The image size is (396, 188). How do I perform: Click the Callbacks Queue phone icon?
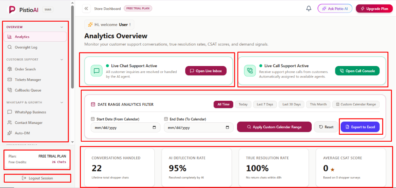[x=10, y=90]
